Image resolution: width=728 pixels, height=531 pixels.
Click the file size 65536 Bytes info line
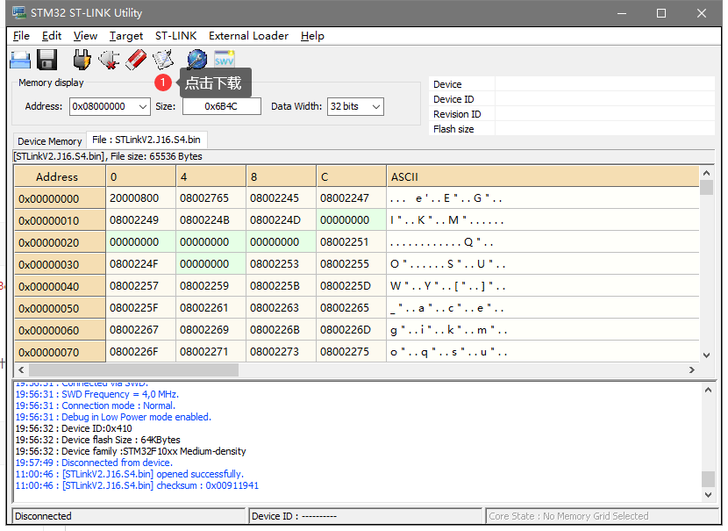click(108, 156)
